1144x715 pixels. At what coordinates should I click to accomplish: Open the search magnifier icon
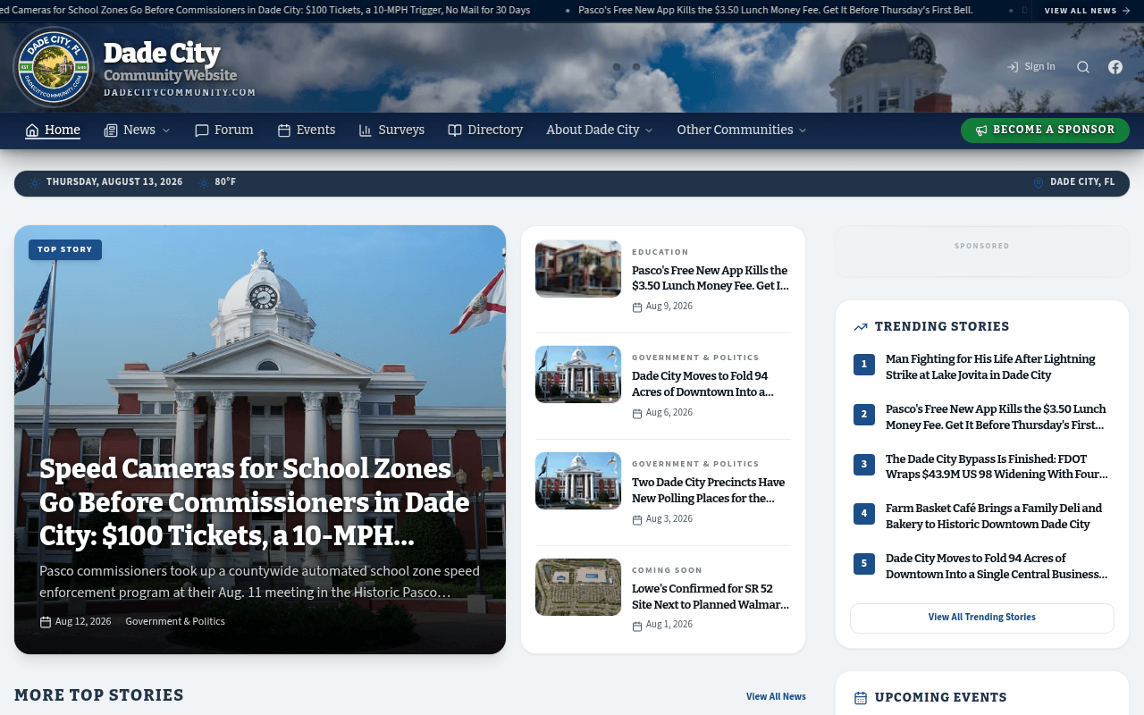(1083, 67)
